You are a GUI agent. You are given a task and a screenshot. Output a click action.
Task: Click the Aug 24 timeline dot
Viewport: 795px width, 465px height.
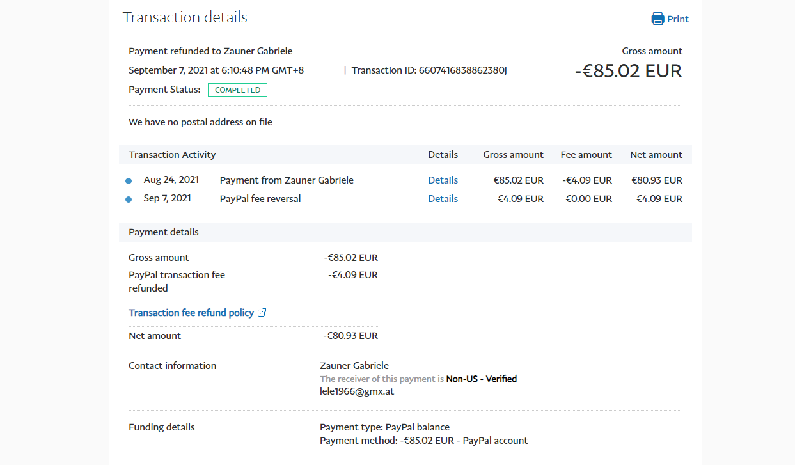click(129, 181)
